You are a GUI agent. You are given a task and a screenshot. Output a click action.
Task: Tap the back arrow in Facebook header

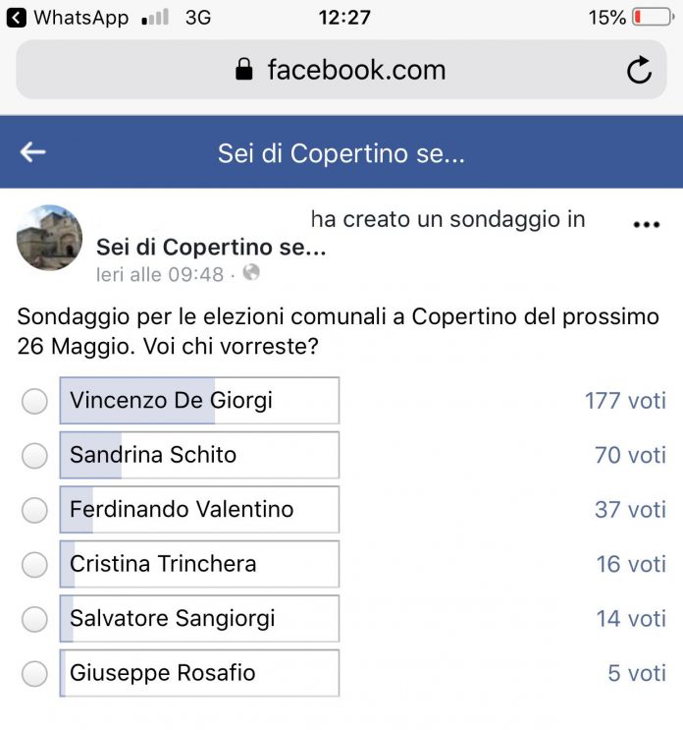pos(33,151)
